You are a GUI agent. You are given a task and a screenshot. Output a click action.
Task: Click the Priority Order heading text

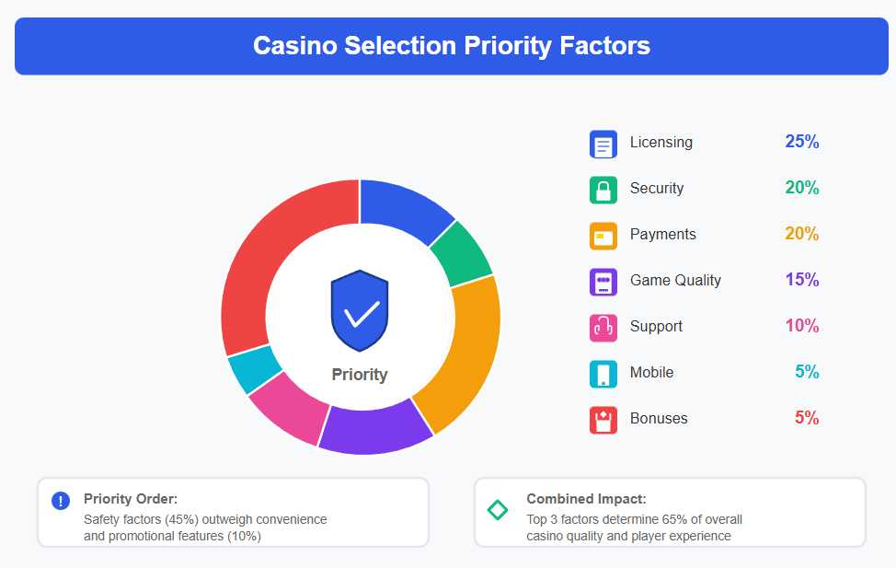click(131, 499)
